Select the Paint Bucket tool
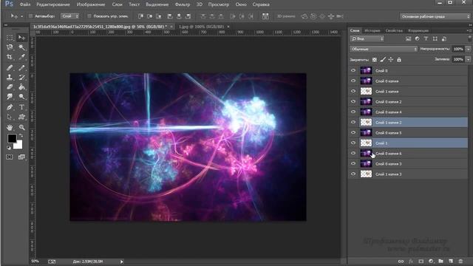Viewport: 473px width, 266px height. [21, 87]
